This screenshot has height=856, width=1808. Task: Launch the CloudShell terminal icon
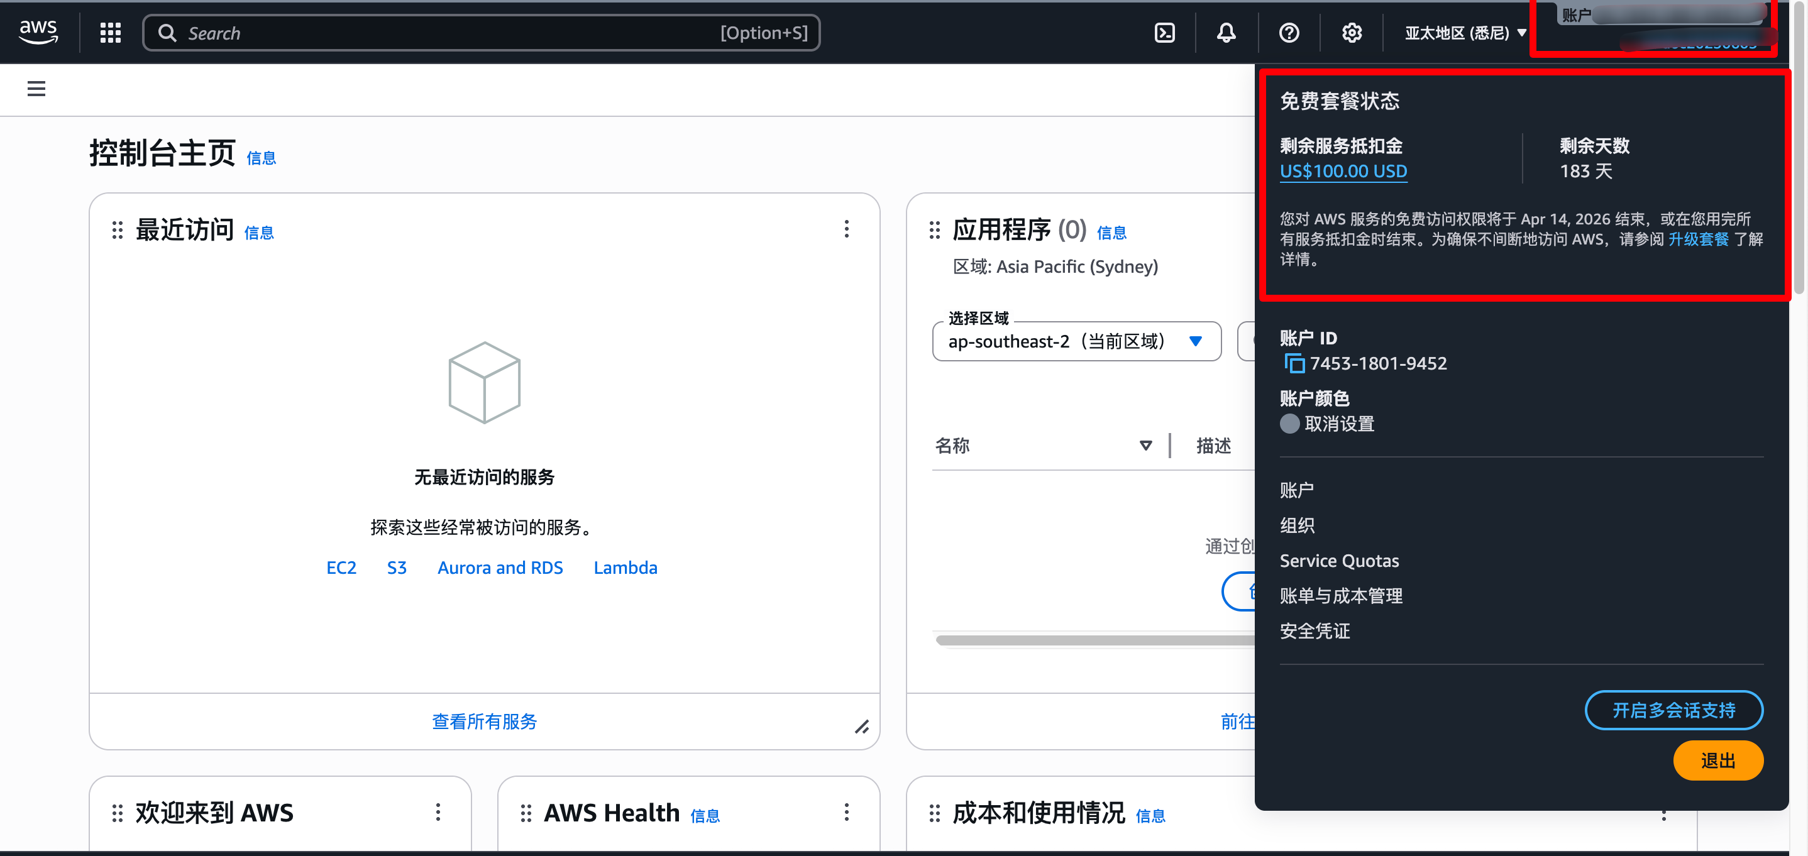point(1164,32)
